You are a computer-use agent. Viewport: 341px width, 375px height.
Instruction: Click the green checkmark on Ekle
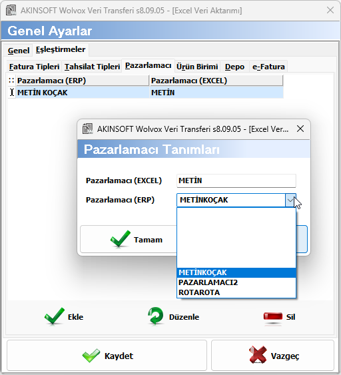tap(55, 316)
